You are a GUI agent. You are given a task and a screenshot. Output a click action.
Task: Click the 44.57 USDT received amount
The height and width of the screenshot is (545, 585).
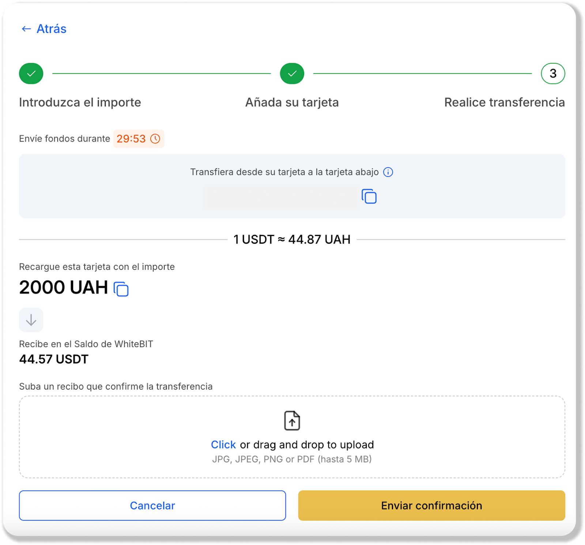point(54,359)
